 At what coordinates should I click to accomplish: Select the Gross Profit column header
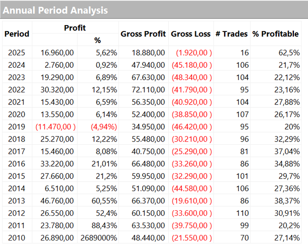[143, 34]
